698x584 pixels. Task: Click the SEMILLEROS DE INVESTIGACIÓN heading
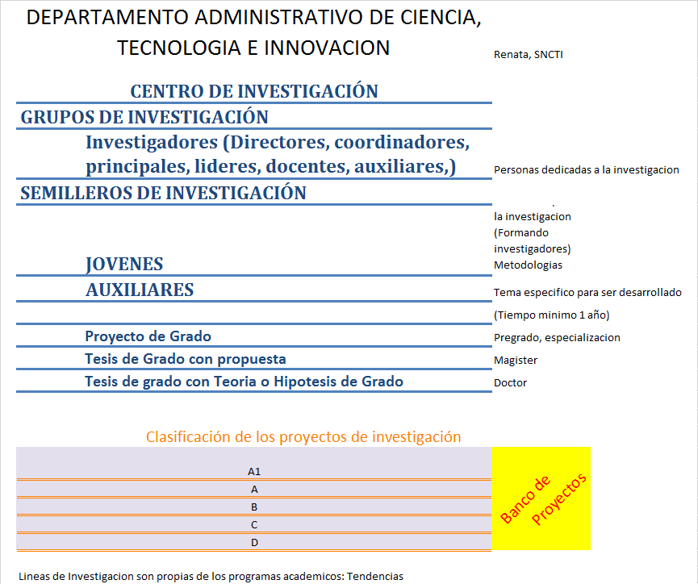(x=163, y=193)
